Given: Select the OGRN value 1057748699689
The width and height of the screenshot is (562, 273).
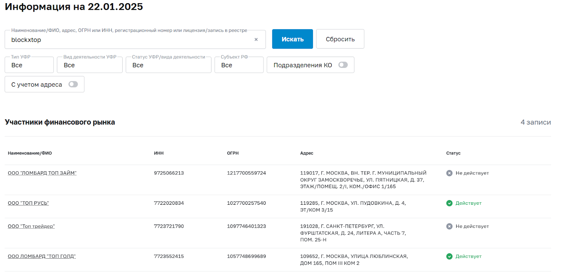Looking at the screenshot, I should (247, 256).
